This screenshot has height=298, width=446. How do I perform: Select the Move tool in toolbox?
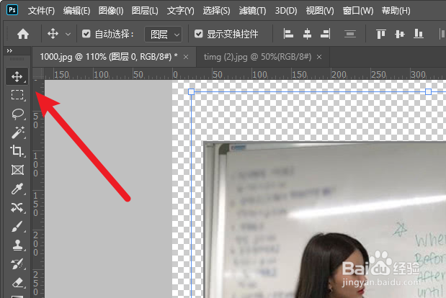click(x=17, y=76)
